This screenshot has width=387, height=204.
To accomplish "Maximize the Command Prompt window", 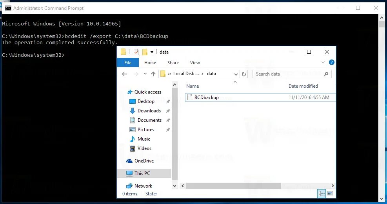I will pyautogui.click(x=358, y=8).
